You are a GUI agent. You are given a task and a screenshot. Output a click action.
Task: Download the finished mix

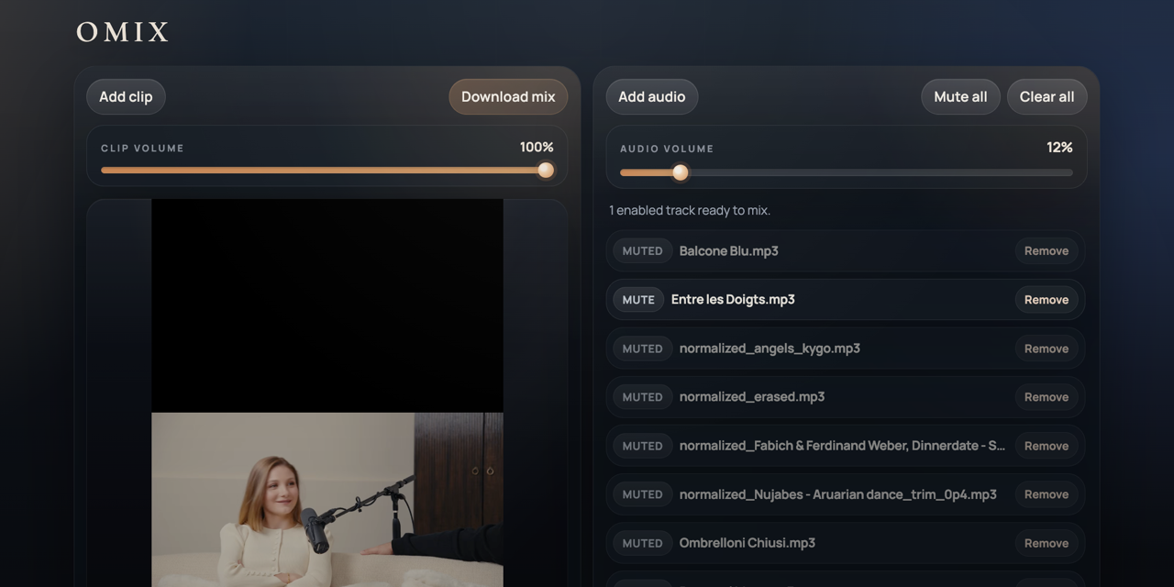[508, 96]
